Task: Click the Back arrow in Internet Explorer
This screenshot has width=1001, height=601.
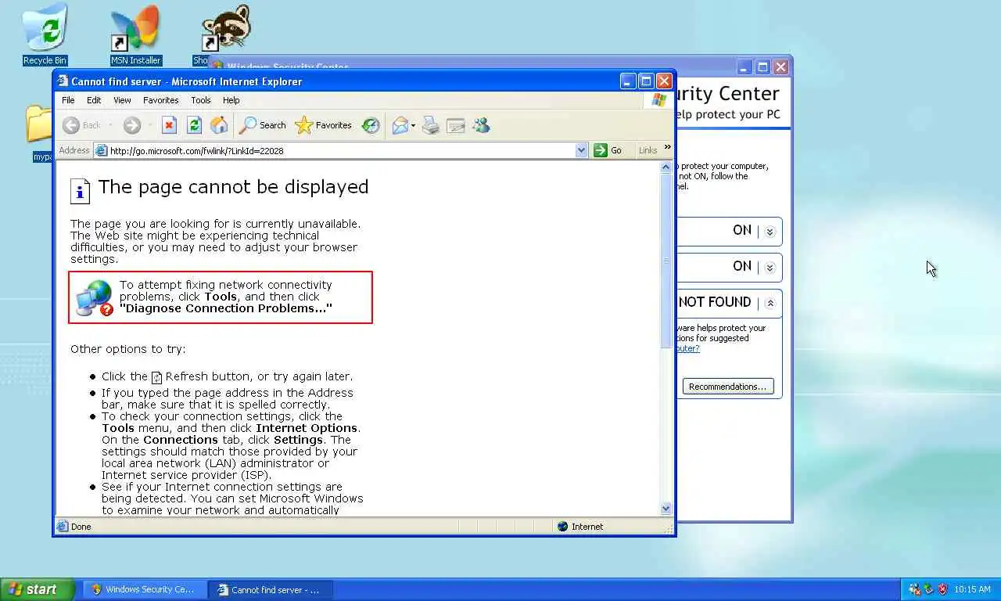Action: pyautogui.click(x=71, y=125)
